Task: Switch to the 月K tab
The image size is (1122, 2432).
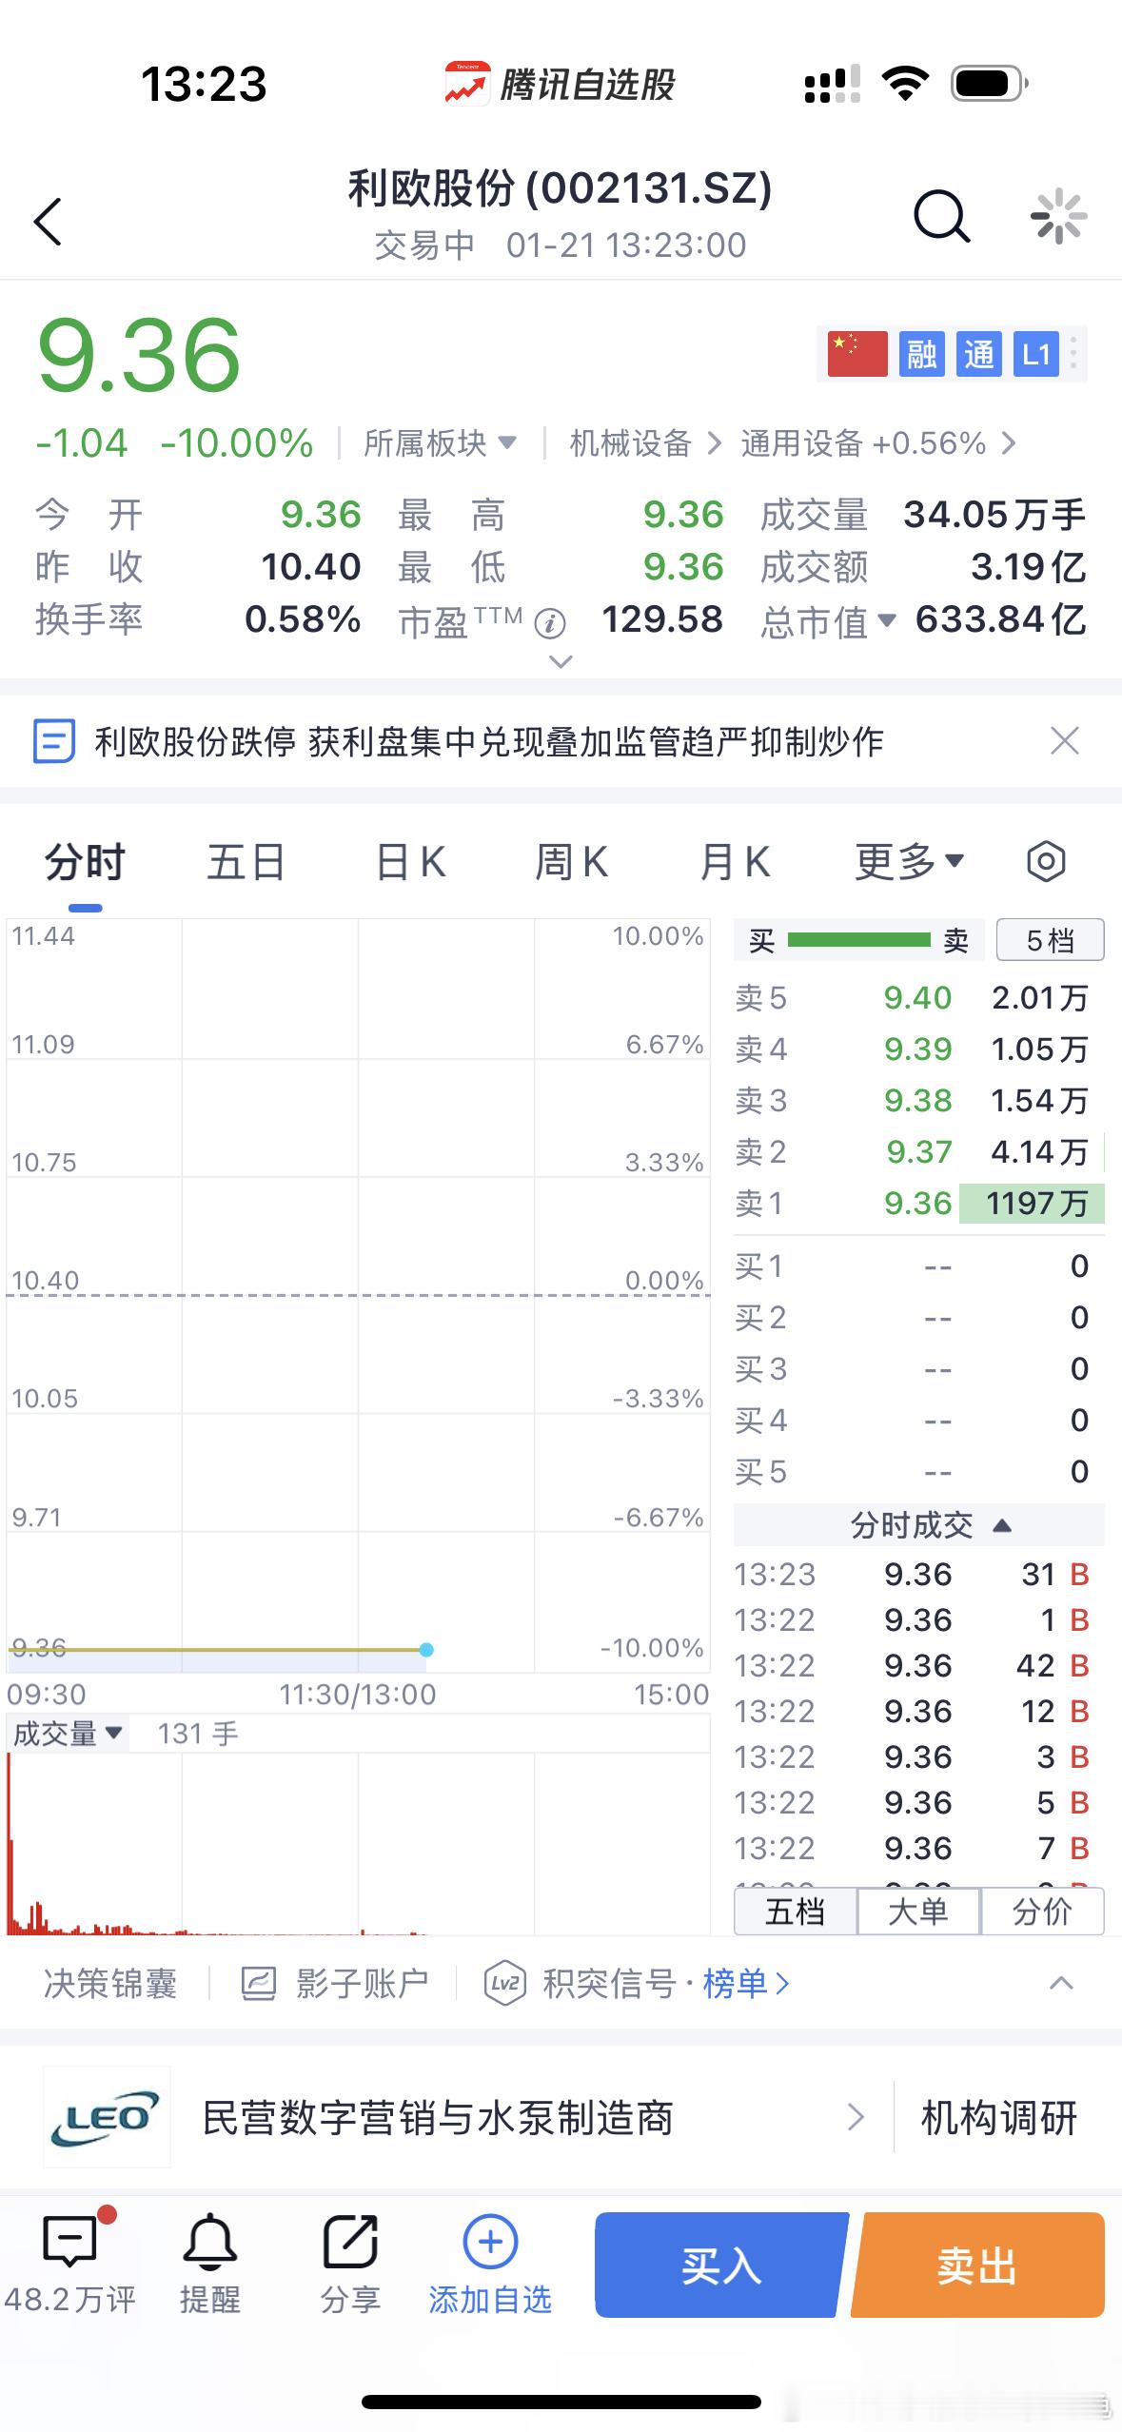Action: point(735,862)
